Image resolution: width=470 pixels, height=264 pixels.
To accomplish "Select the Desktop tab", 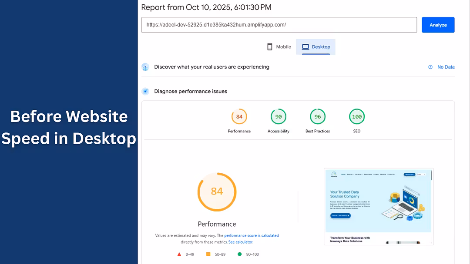I will [316, 47].
